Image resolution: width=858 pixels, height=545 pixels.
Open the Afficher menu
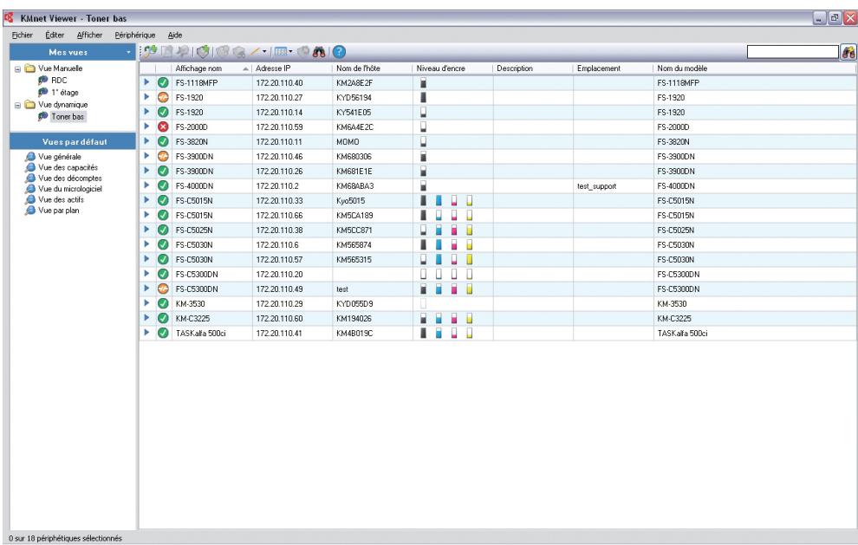pyautogui.click(x=89, y=35)
